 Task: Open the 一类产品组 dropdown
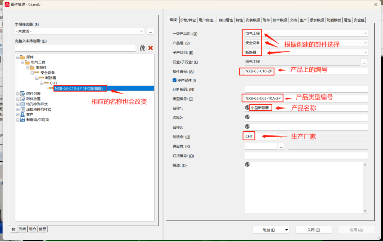pos(365,33)
